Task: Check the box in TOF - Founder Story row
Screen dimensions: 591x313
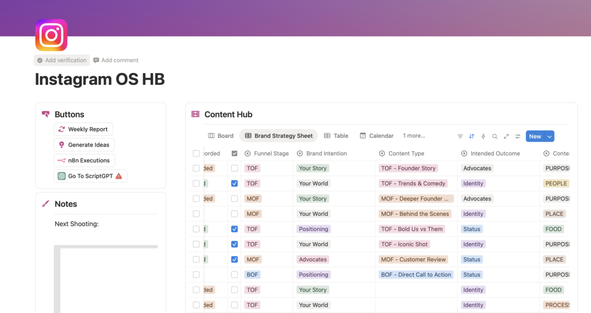Action: pyautogui.click(x=234, y=168)
